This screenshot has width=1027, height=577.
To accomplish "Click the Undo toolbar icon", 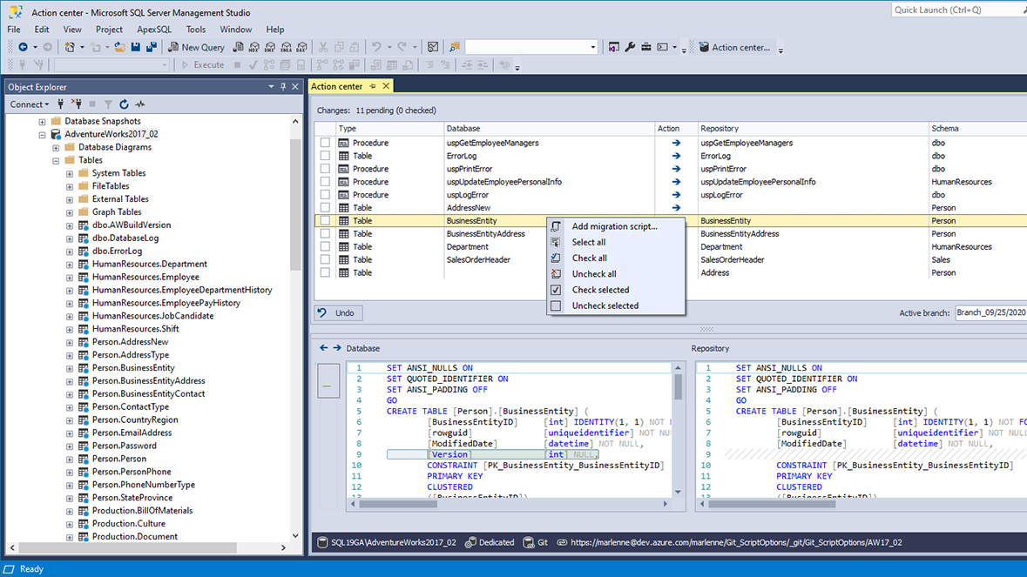I will [376, 47].
